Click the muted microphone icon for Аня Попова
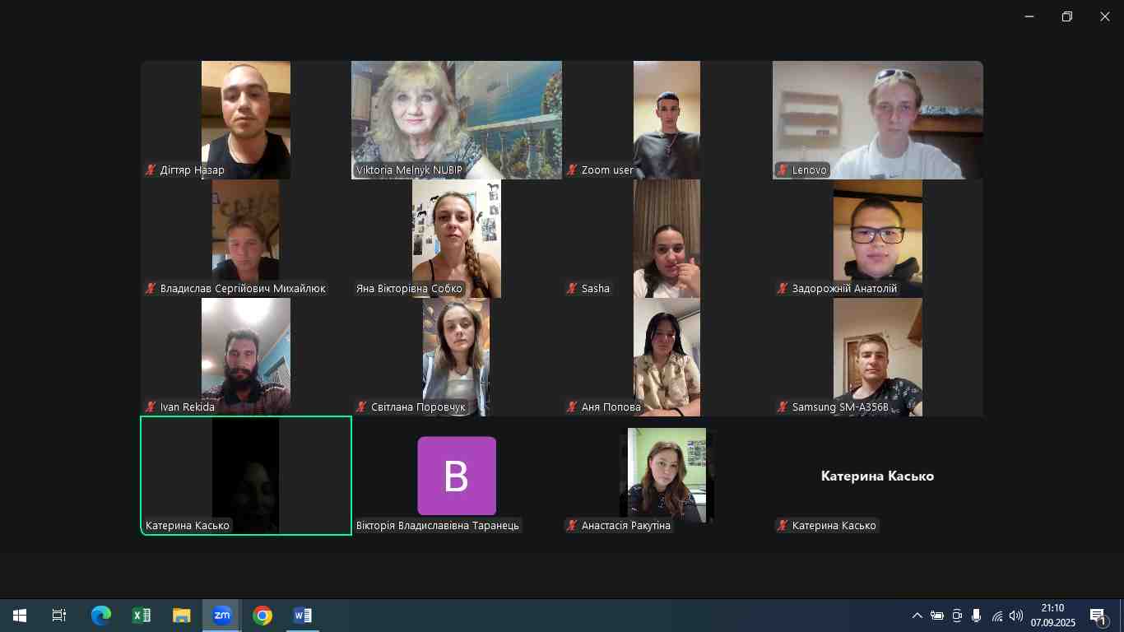Screen dimensions: 1124x632 click(x=572, y=407)
